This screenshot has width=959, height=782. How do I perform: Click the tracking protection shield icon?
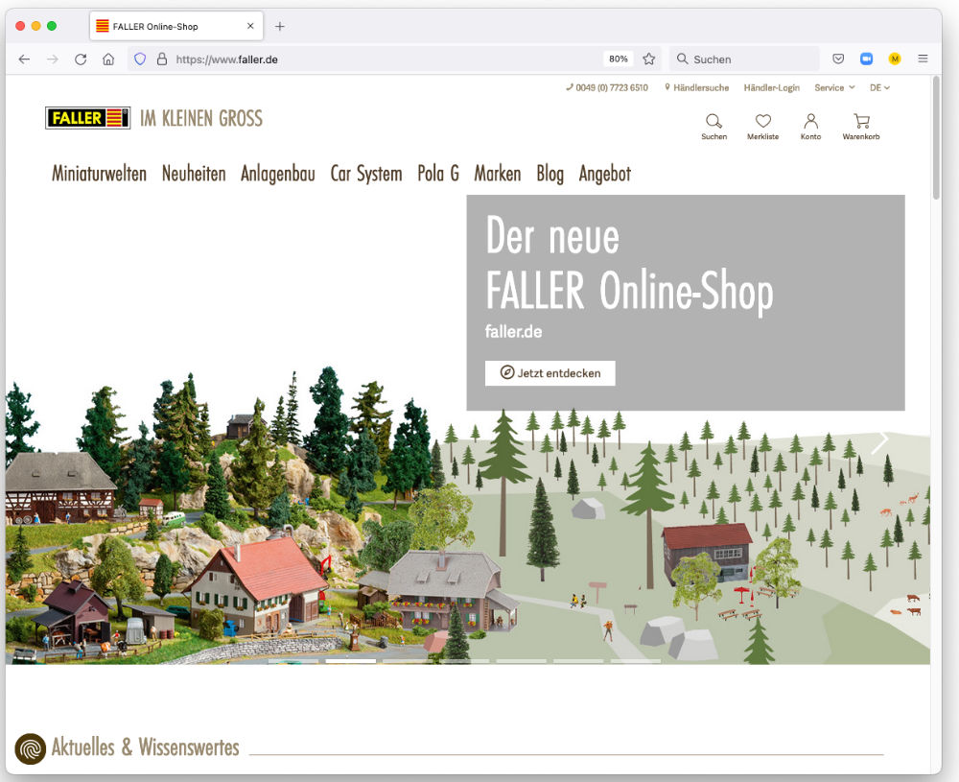click(140, 59)
